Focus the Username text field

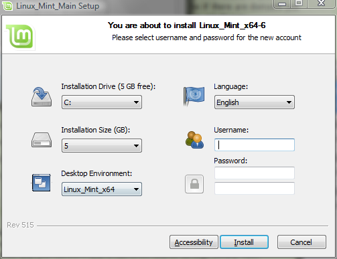tap(255, 145)
